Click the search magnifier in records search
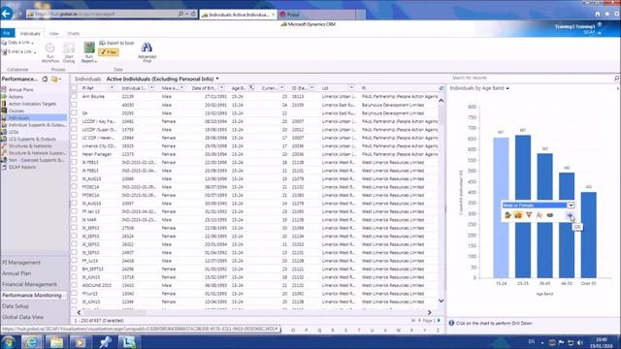This screenshot has width=621, height=349. point(617,79)
